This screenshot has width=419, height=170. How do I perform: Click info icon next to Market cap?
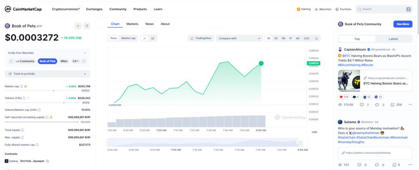click(x=21, y=86)
